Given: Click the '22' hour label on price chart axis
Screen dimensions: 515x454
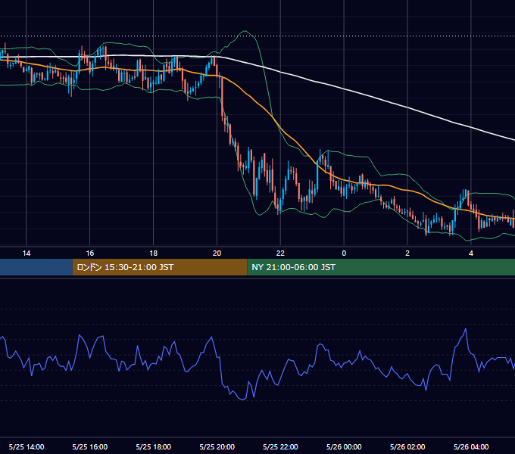Looking at the screenshot, I should (x=280, y=253).
